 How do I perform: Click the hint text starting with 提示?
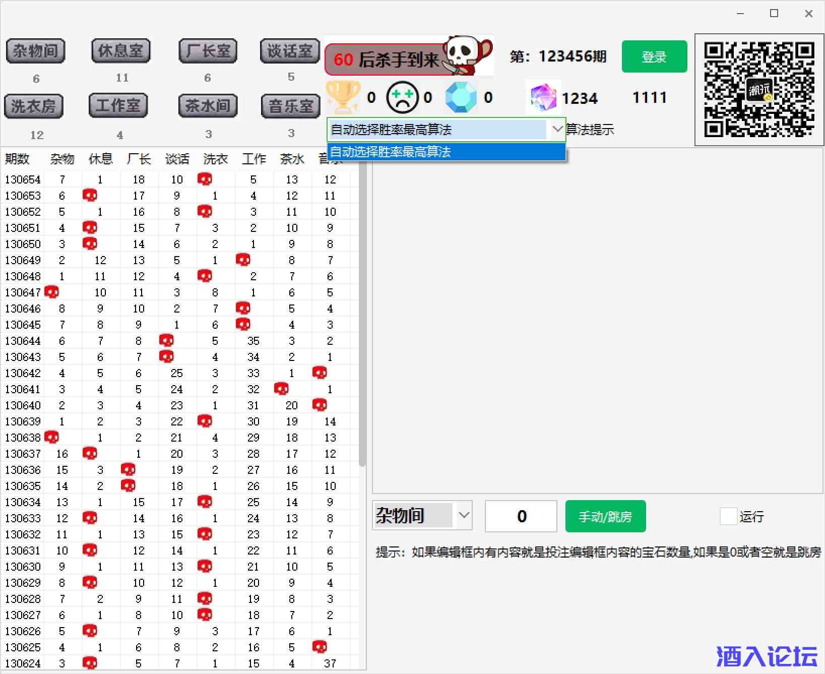(598, 553)
